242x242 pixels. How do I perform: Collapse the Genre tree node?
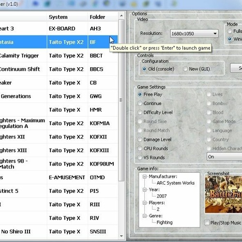(145, 216)
